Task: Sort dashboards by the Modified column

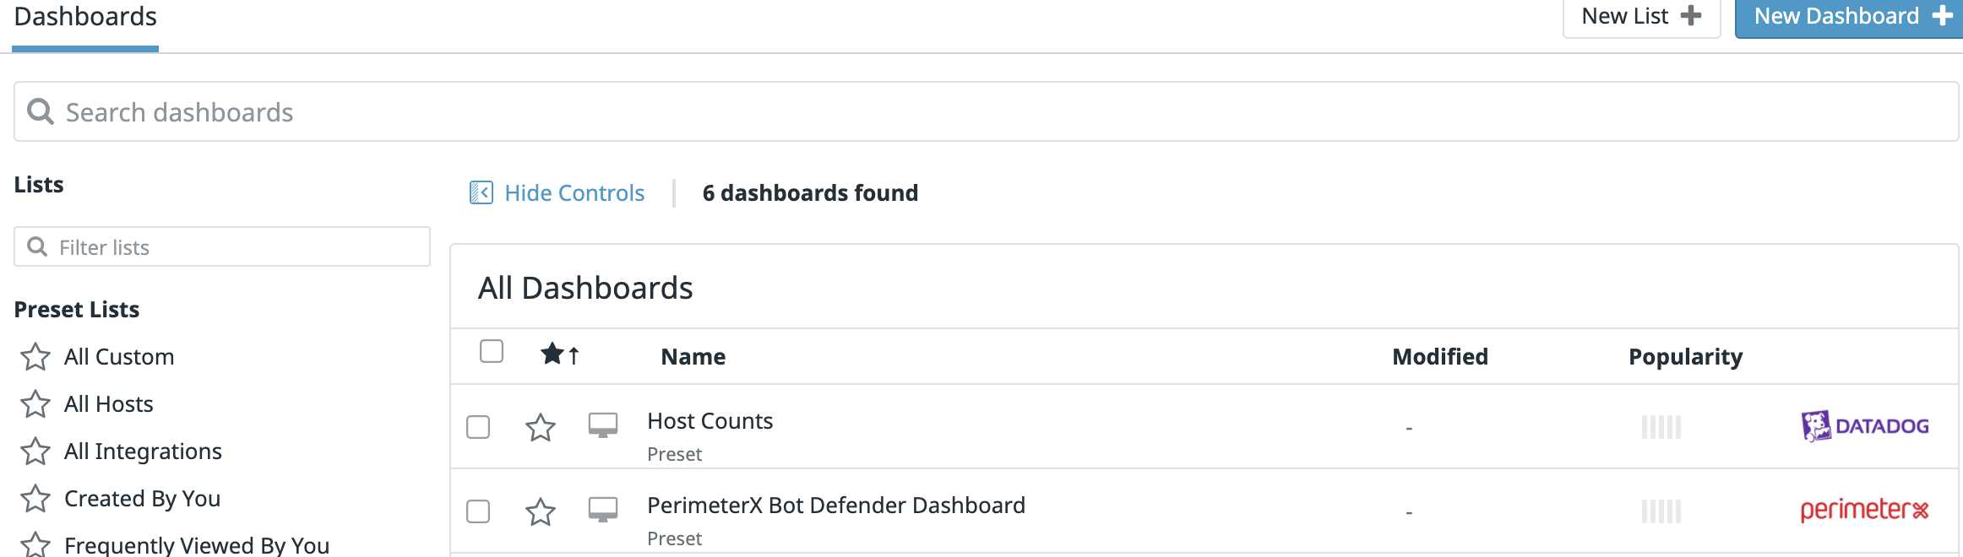Action: [1440, 356]
